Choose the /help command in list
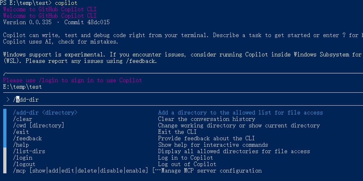Viewport: 363px width, 181px height. point(21,145)
